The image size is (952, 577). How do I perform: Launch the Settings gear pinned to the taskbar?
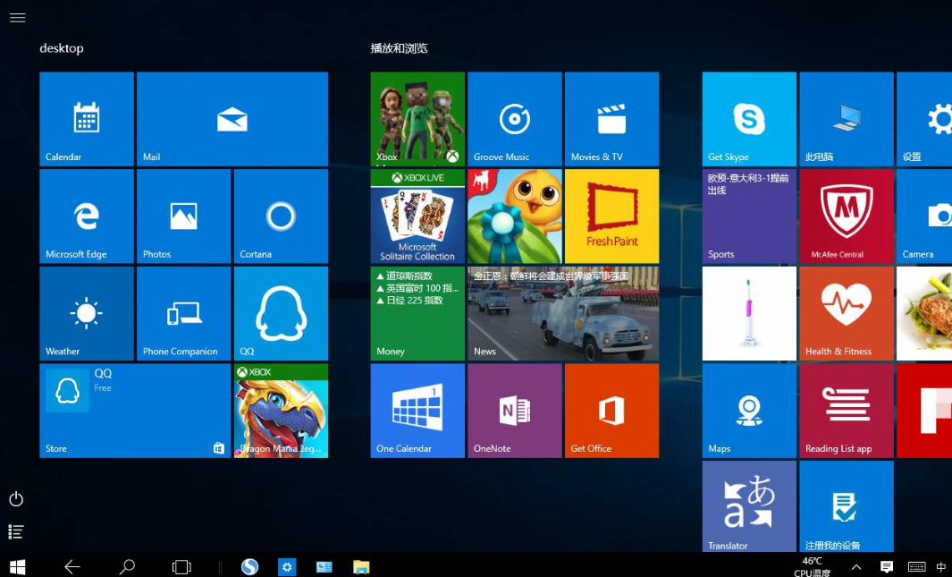click(287, 566)
